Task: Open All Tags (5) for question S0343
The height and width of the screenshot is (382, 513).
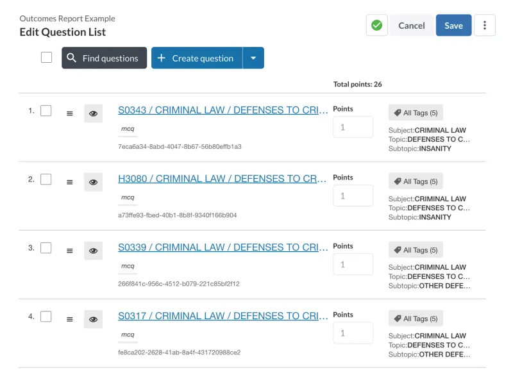Action: click(x=416, y=113)
